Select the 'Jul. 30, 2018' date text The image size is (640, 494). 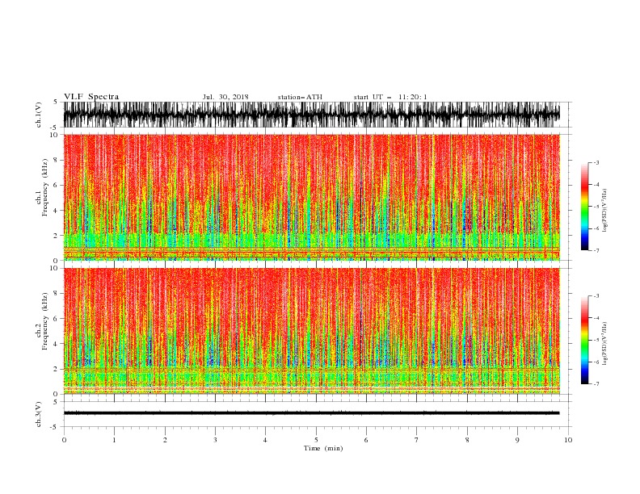225,97
